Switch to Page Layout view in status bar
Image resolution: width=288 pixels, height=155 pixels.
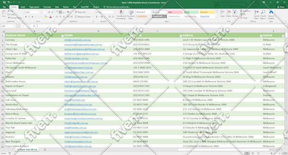pos(253,153)
